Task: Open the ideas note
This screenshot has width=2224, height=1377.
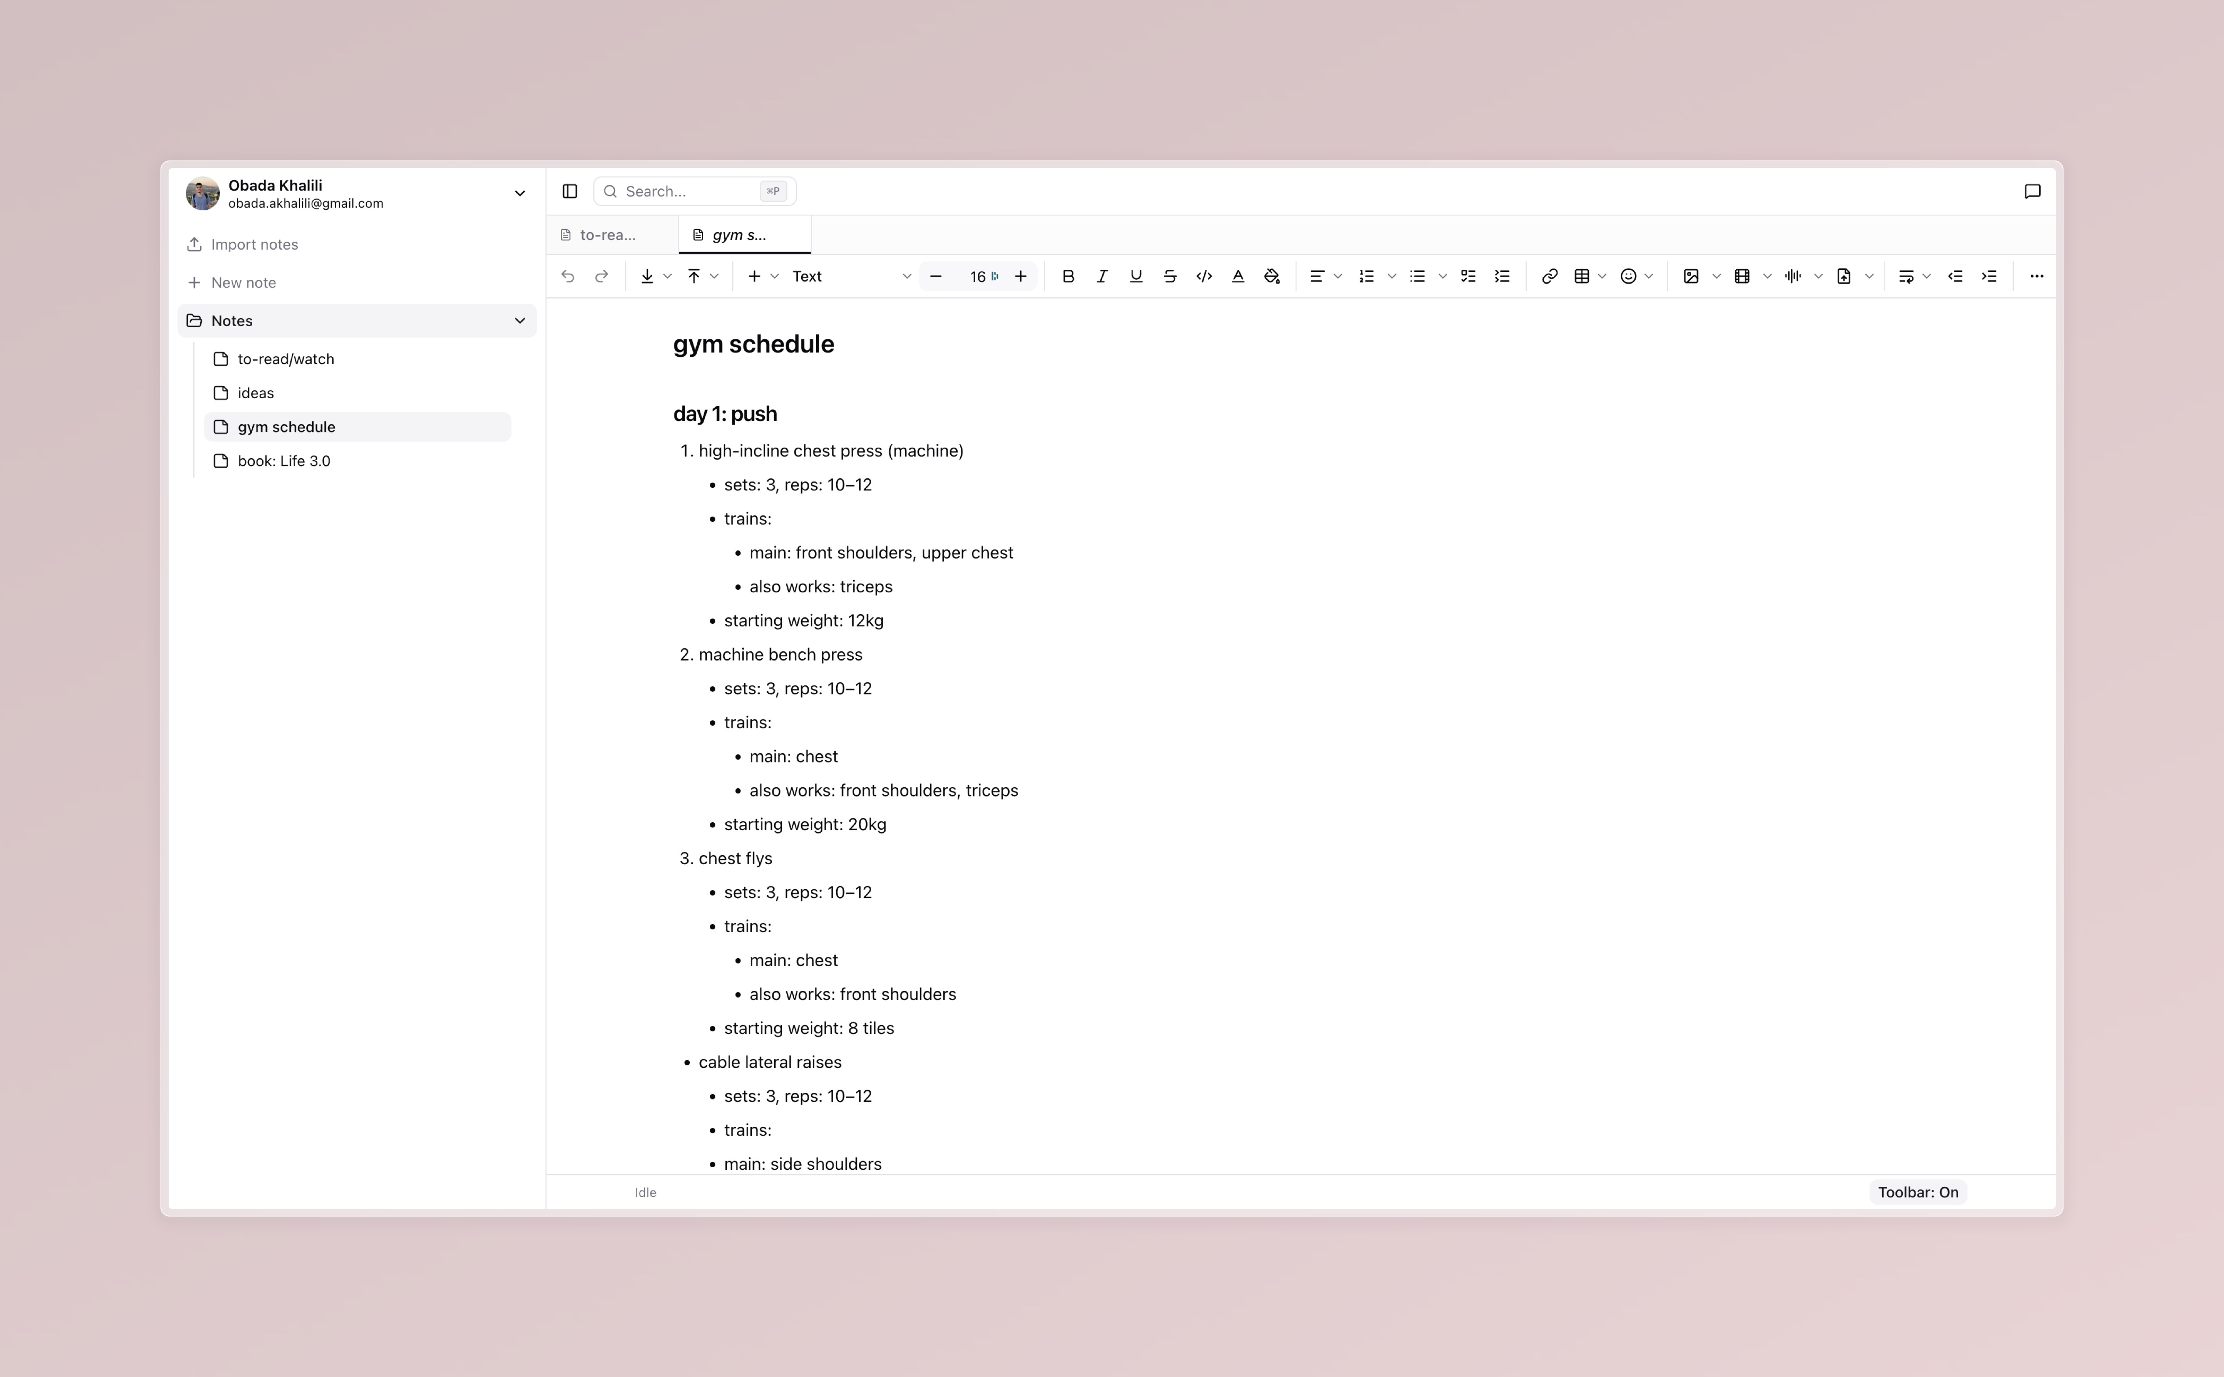Action: point(256,393)
